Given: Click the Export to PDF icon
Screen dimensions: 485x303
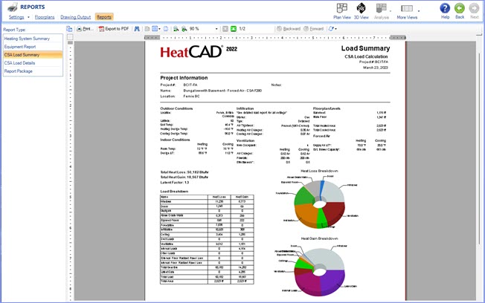Looking at the screenshot, I should [101, 29].
